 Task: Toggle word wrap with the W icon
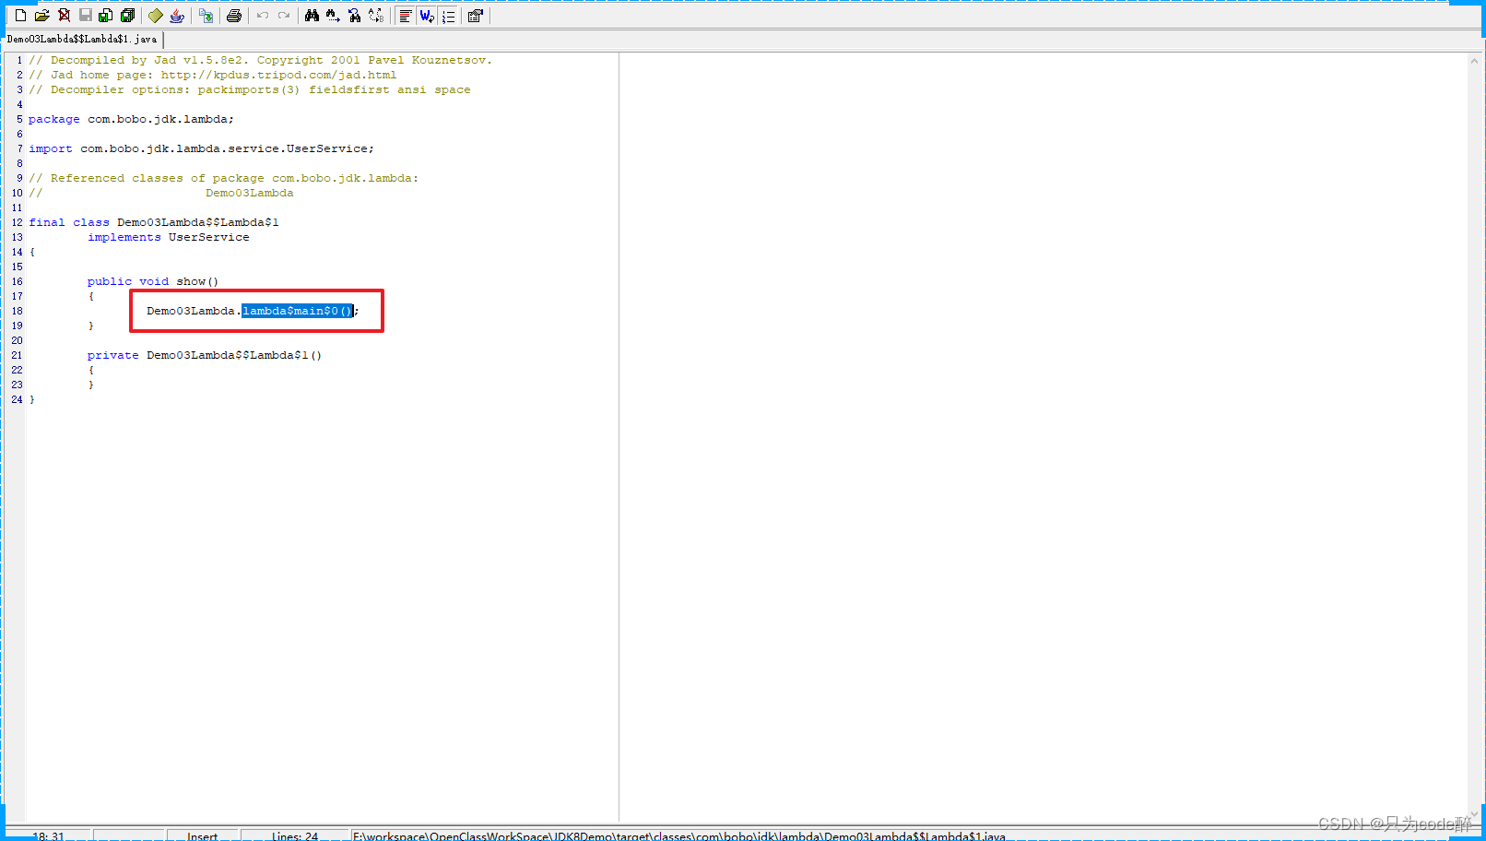click(426, 16)
